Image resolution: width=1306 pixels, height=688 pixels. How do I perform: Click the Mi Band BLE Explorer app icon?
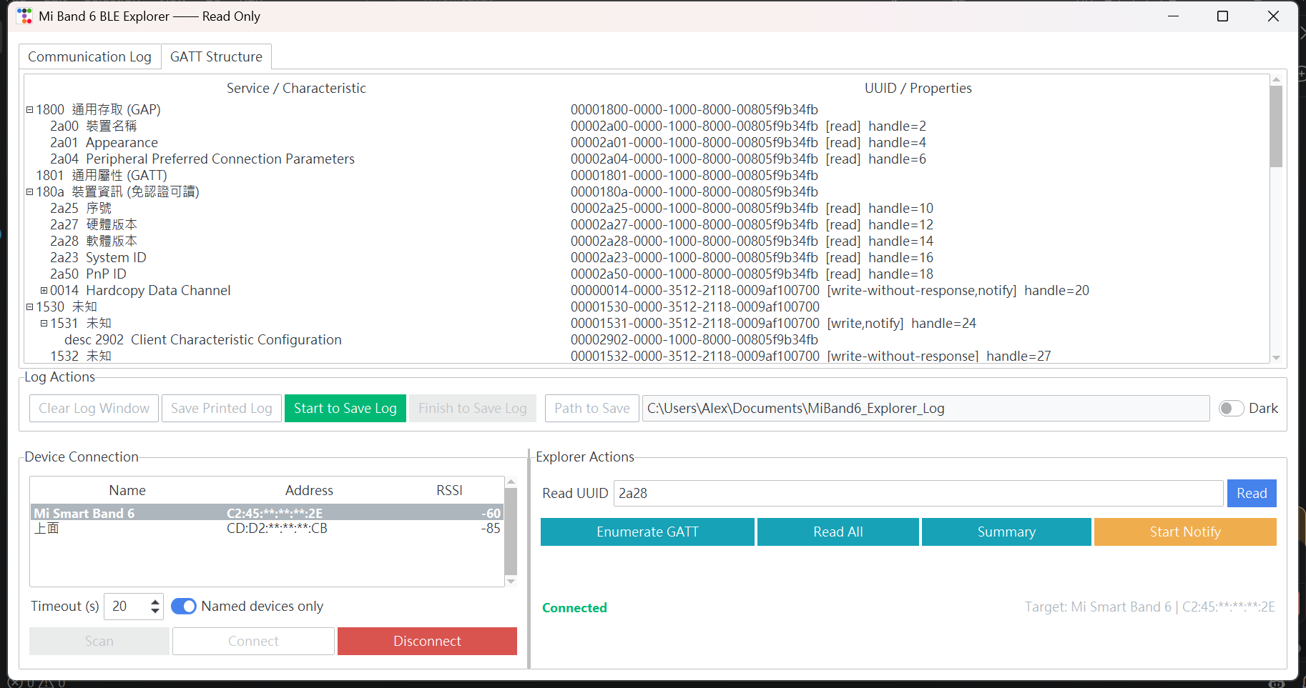pyautogui.click(x=24, y=16)
